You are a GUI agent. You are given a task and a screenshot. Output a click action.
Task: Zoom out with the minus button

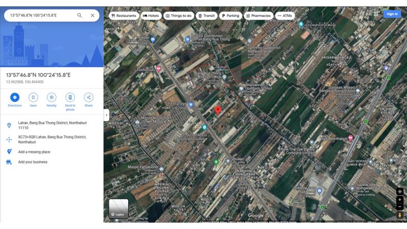click(400, 207)
